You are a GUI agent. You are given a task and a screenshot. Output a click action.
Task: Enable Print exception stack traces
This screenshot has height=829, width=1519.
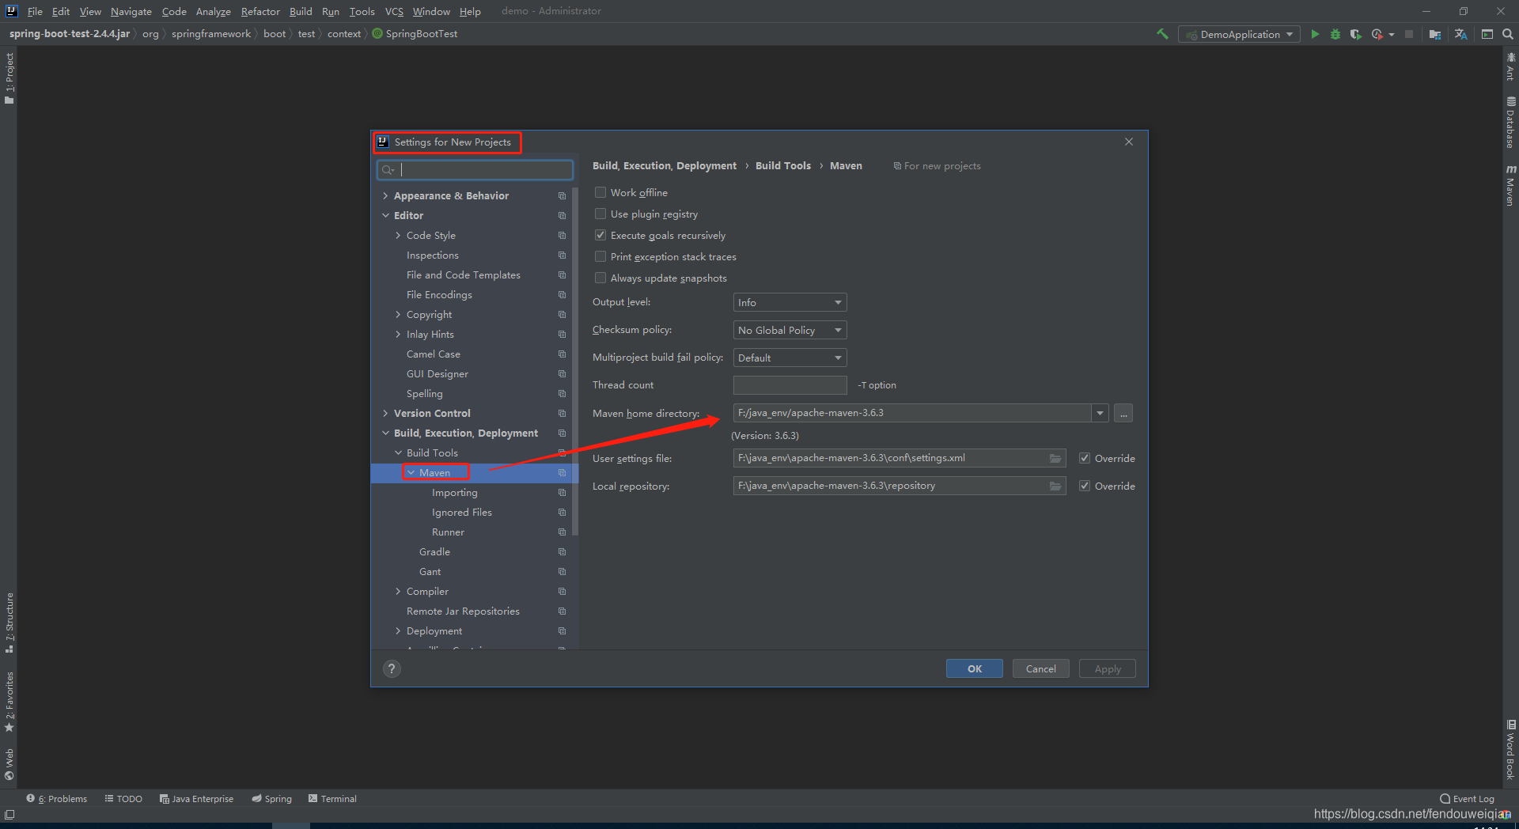[600, 256]
